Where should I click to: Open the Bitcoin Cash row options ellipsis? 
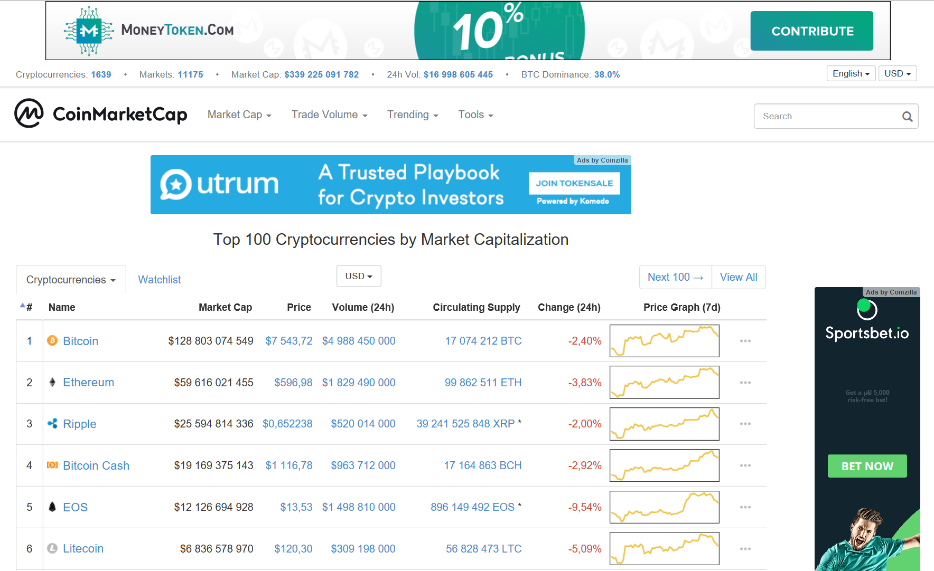pyautogui.click(x=745, y=465)
